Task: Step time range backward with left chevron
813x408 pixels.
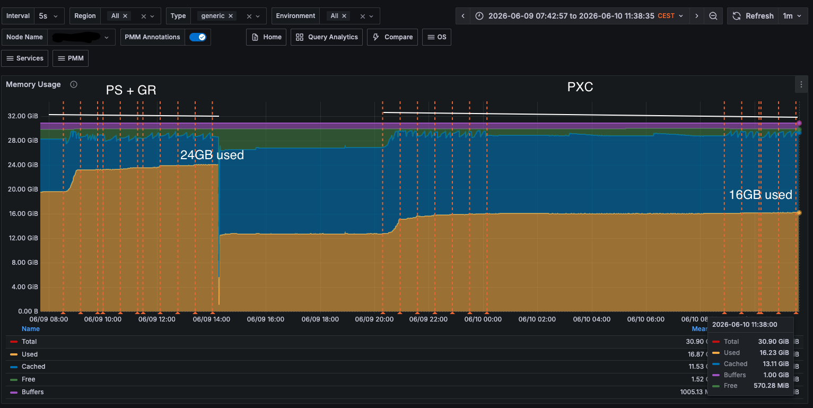Action: (x=463, y=16)
